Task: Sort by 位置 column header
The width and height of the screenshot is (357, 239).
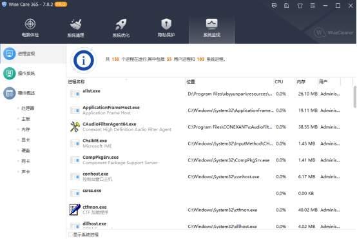Action: click(229, 82)
